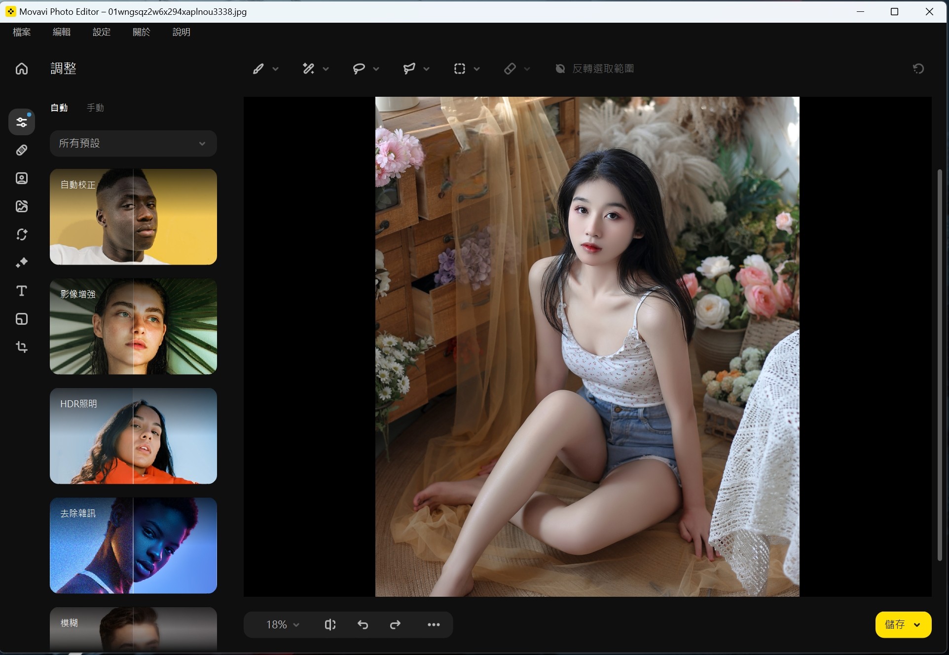Click the yellow 儲存 save button

[x=895, y=625]
